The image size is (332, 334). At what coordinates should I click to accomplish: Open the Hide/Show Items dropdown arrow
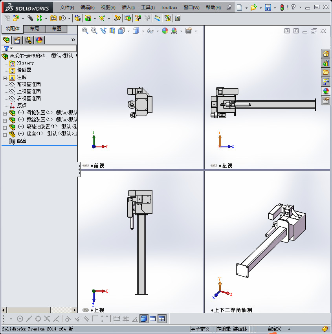pos(158,31)
